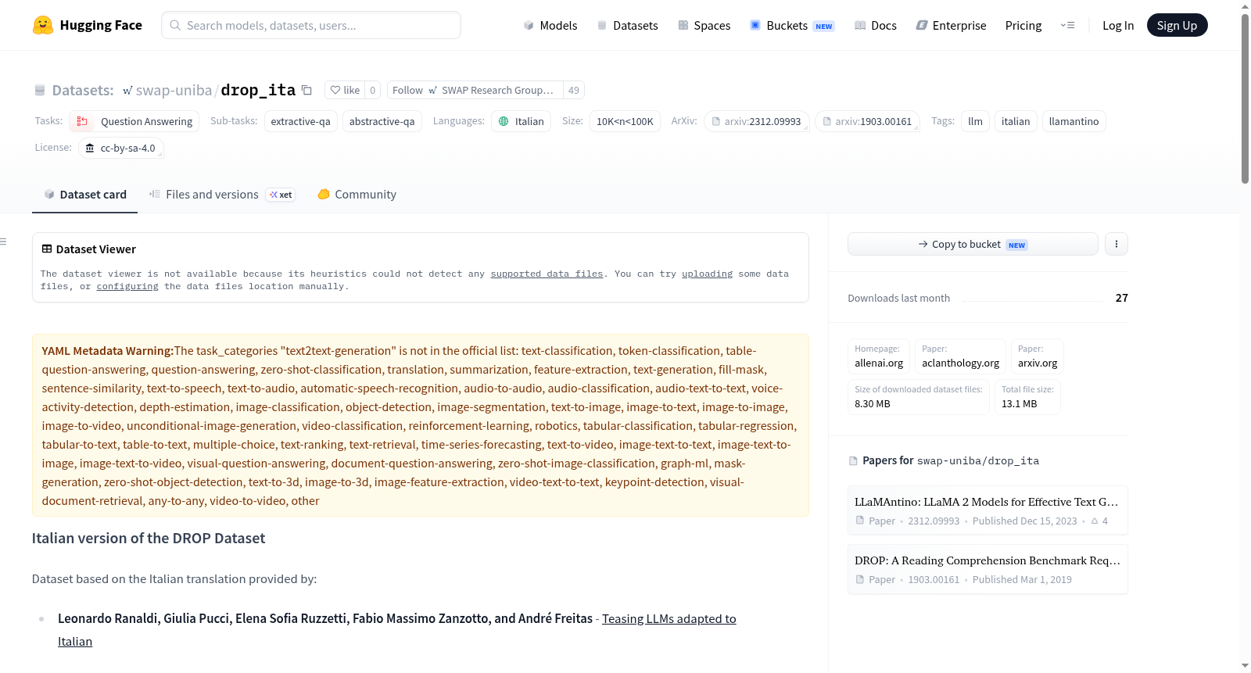Click the Hugging Face logo emoji
The height and width of the screenshot is (673, 1251).
pos(43,25)
